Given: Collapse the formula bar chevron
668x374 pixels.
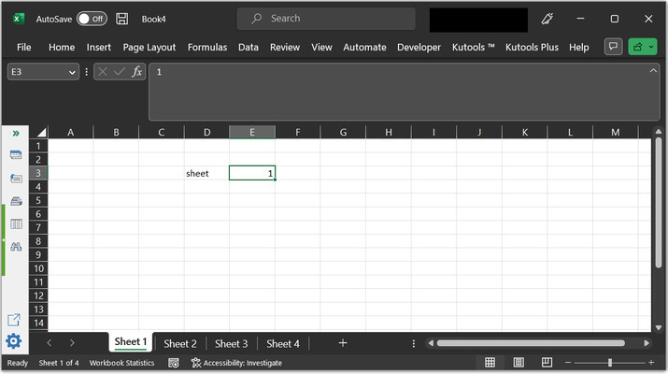Looking at the screenshot, I should (653, 72).
